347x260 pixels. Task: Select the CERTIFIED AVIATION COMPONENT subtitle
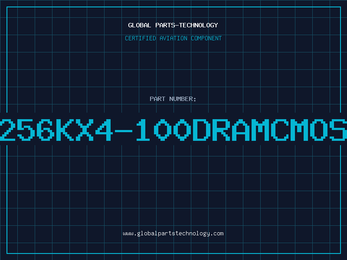point(173,38)
